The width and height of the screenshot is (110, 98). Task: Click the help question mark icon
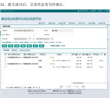coord(105,11)
